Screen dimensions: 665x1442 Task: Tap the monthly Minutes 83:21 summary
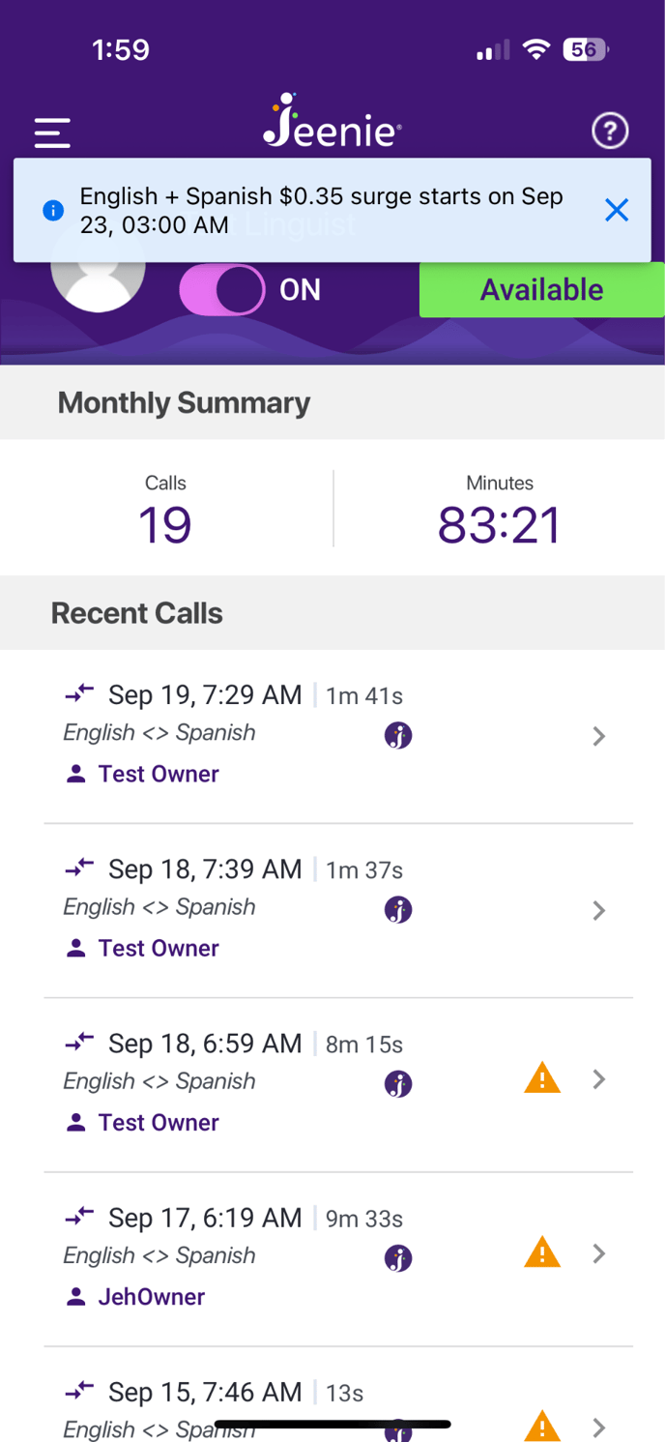(499, 511)
